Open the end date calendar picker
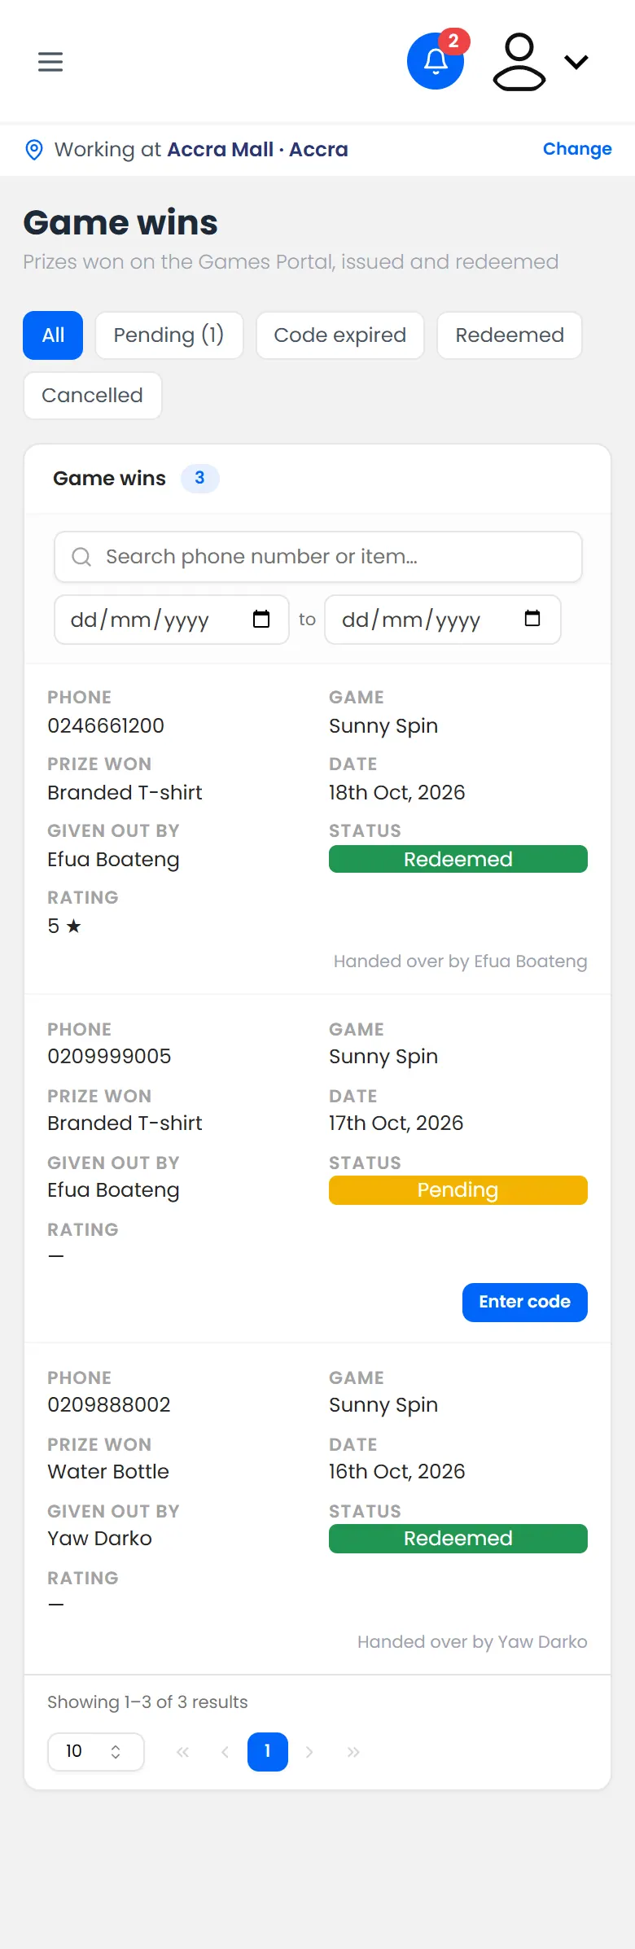Screen dimensions: 635x1949 pyautogui.click(x=532, y=619)
